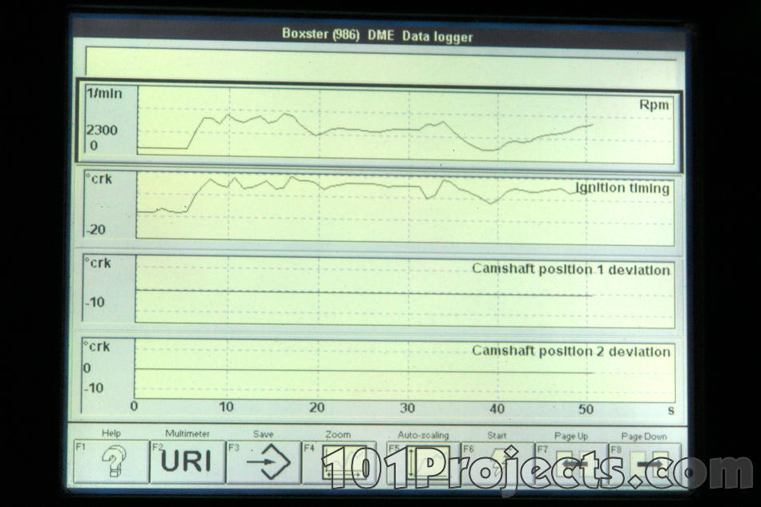Click the 30 mark on the time axis
761x507 pixels.
click(407, 408)
